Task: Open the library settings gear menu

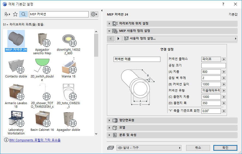Action: click(94, 14)
